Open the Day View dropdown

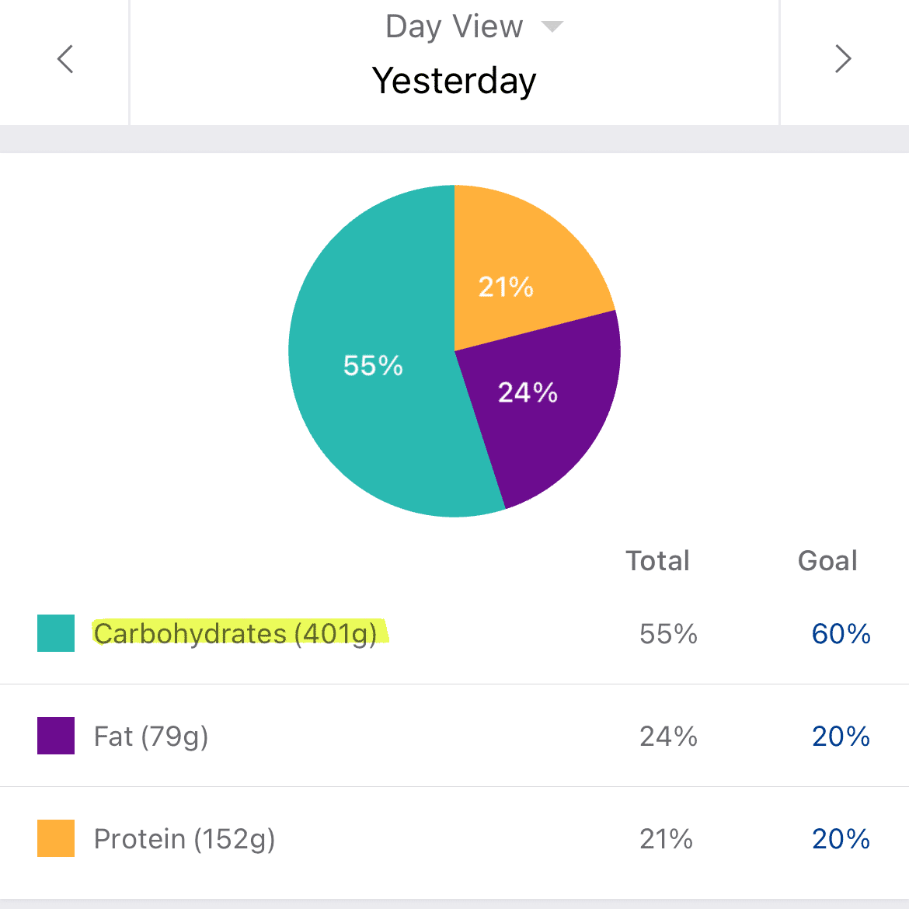(x=453, y=26)
